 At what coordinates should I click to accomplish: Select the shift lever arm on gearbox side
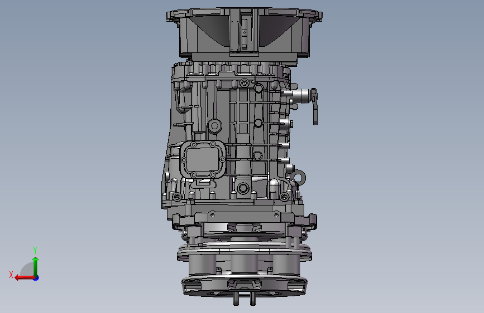314,106
